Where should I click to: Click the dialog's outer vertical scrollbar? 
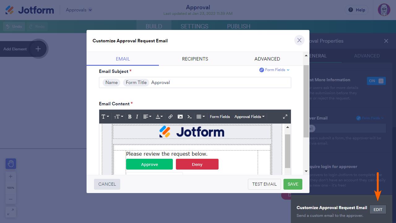pyautogui.click(x=306, y=101)
